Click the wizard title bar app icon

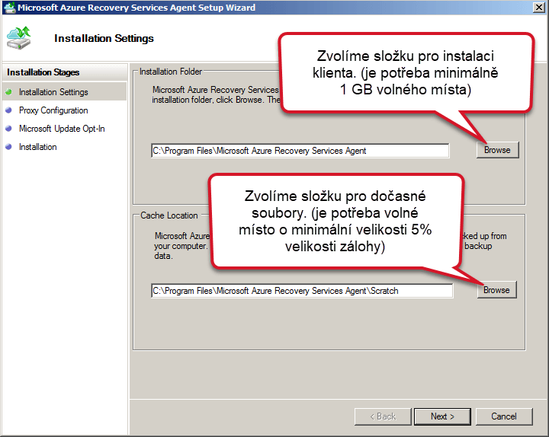(x=9, y=8)
